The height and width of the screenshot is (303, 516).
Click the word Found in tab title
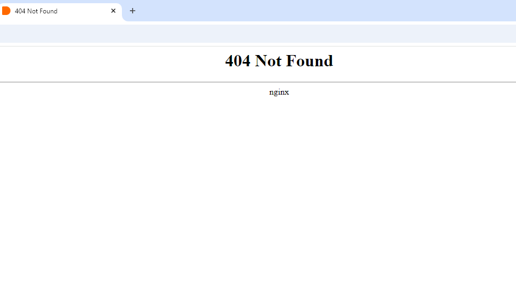[49, 11]
